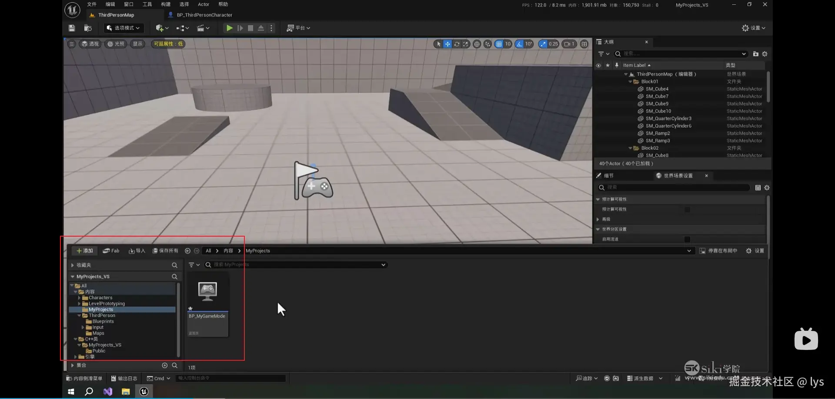Collapse the Block01 folder in the Outliner
Screen dimensions: 835x399
point(630,82)
